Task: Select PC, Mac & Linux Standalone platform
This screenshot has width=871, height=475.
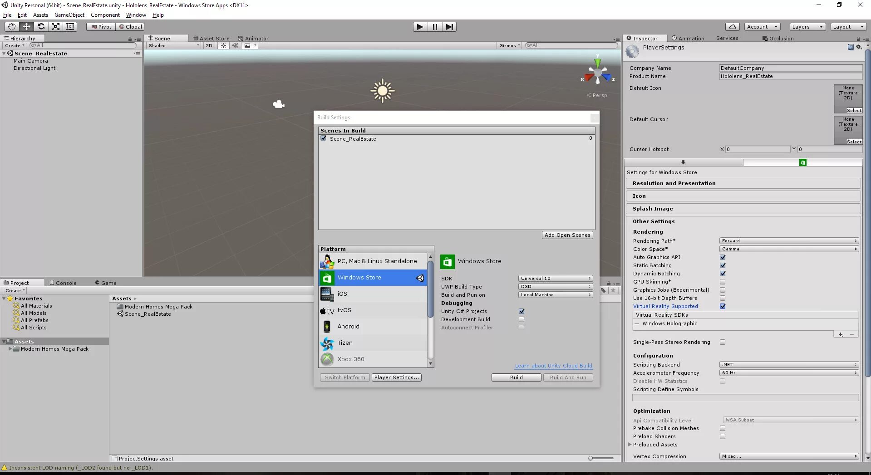Action: (x=373, y=261)
